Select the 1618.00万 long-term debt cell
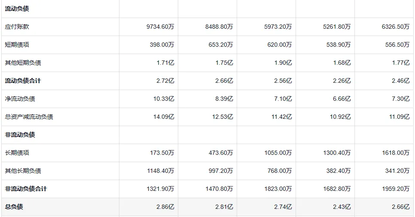415x217 pixels. click(x=396, y=153)
